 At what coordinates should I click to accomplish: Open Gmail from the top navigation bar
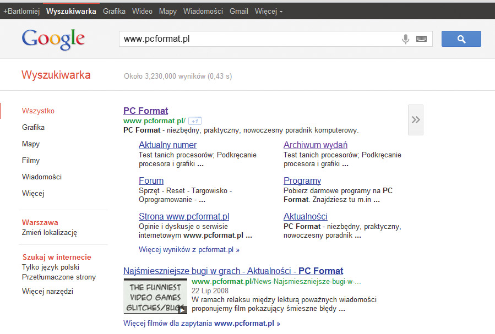[x=238, y=10]
